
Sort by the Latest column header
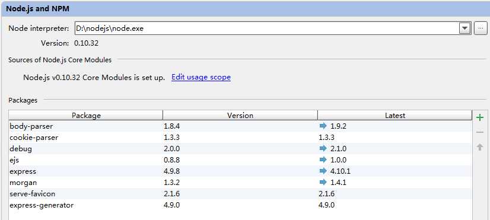coord(394,115)
